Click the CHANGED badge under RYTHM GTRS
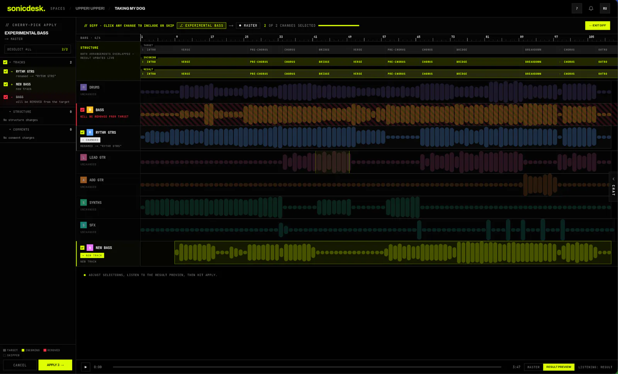The image size is (618, 374). tap(90, 140)
